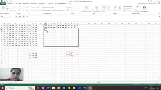This screenshot has height=90, width=161.
Task: Cut the selection with scissors icon
Action: point(7,6)
